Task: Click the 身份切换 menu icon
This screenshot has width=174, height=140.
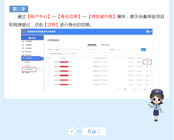Action: tap(23, 58)
